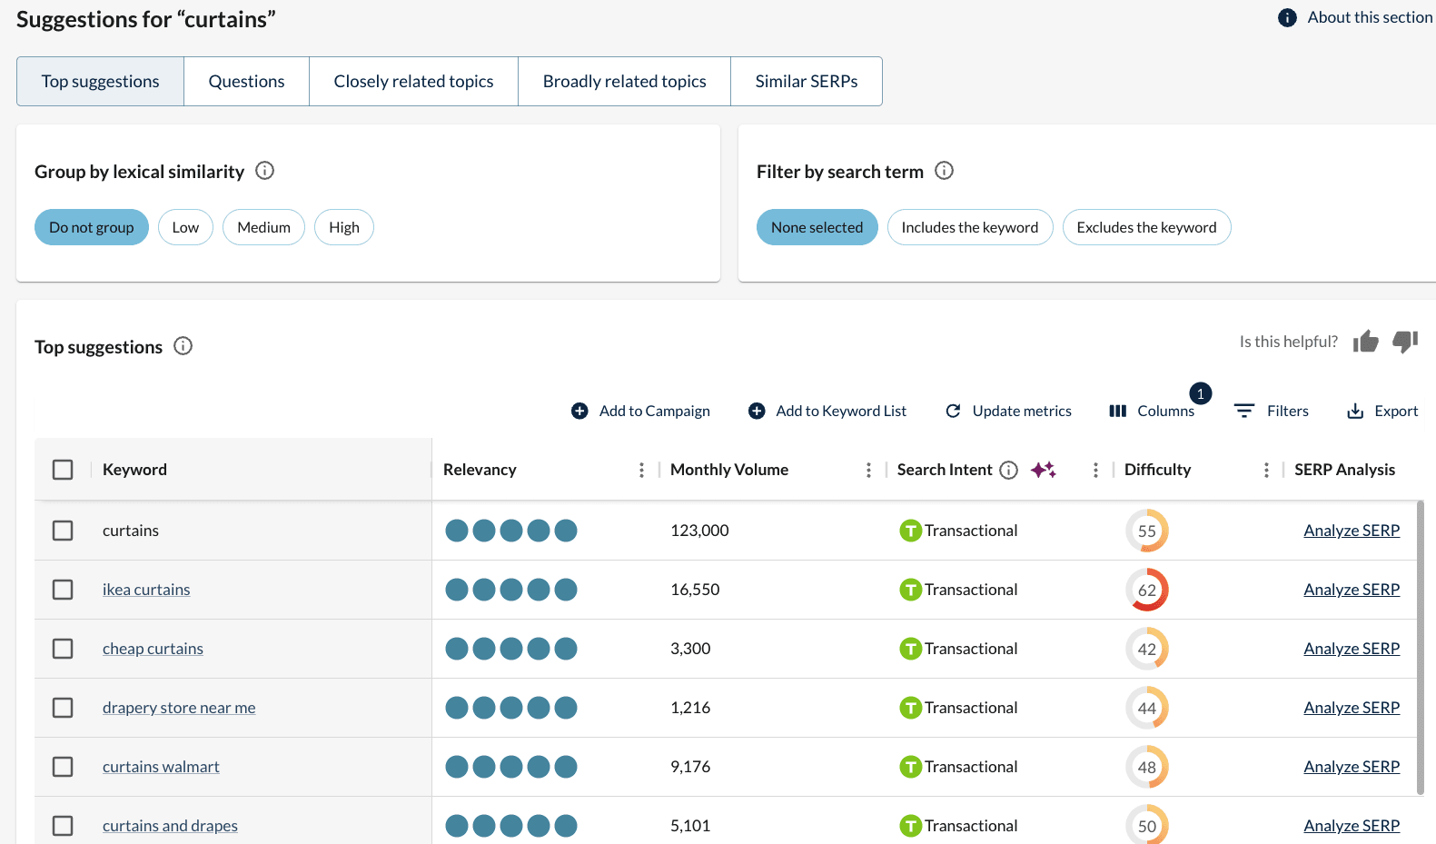Click the difficulty score 62 gauge
This screenshot has width=1436, height=844.
pos(1146,590)
